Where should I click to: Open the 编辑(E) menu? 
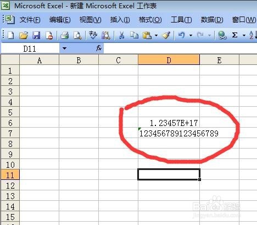(x=60, y=20)
